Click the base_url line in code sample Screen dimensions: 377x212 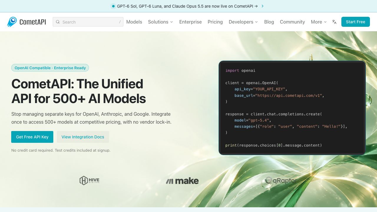click(279, 95)
